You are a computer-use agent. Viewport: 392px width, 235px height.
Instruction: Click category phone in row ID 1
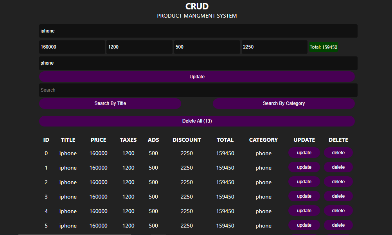pyautogui.click(x=263, y=168)
